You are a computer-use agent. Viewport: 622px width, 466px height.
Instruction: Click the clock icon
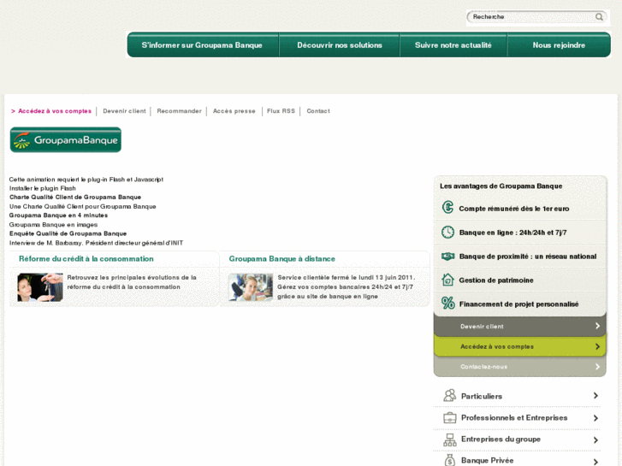(x=447, y=232)
